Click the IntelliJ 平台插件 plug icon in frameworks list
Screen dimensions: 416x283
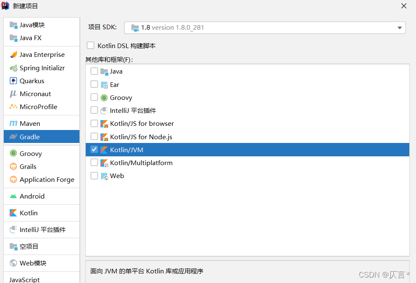click(104, 111)
